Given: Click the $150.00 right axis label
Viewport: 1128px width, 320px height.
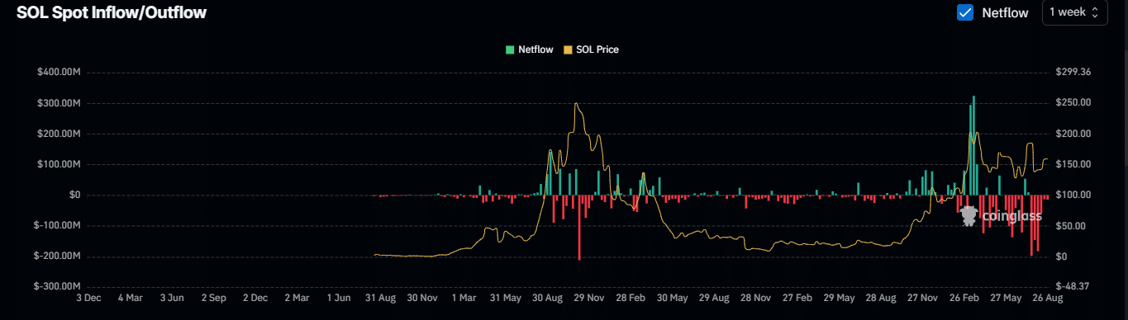Looking at the screenshot, I should (1073, 164).
